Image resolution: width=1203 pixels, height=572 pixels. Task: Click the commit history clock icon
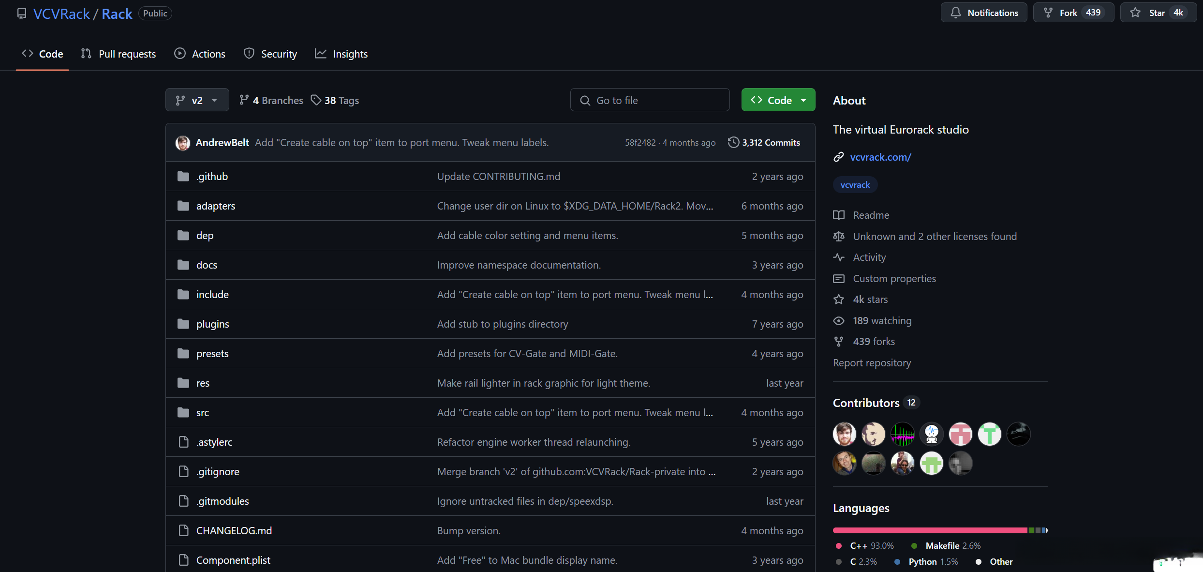733,142
